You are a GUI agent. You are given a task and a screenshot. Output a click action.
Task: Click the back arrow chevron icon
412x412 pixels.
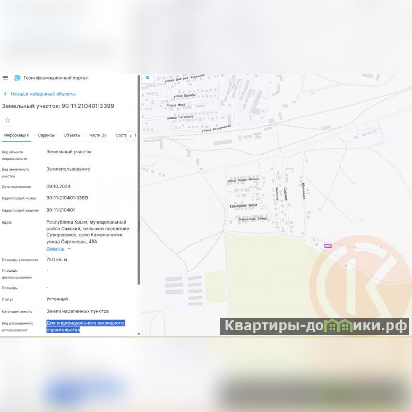point(5,94)
